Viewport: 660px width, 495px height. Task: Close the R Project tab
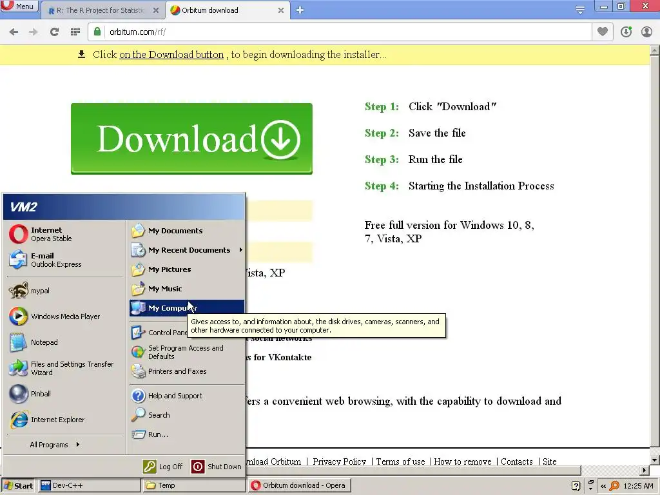point(156,10)
